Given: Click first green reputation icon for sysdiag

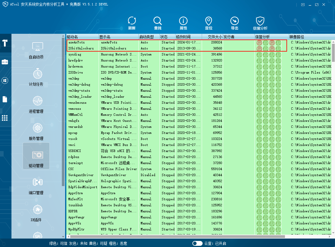Looking at the screenshot, I should [259, 55].
